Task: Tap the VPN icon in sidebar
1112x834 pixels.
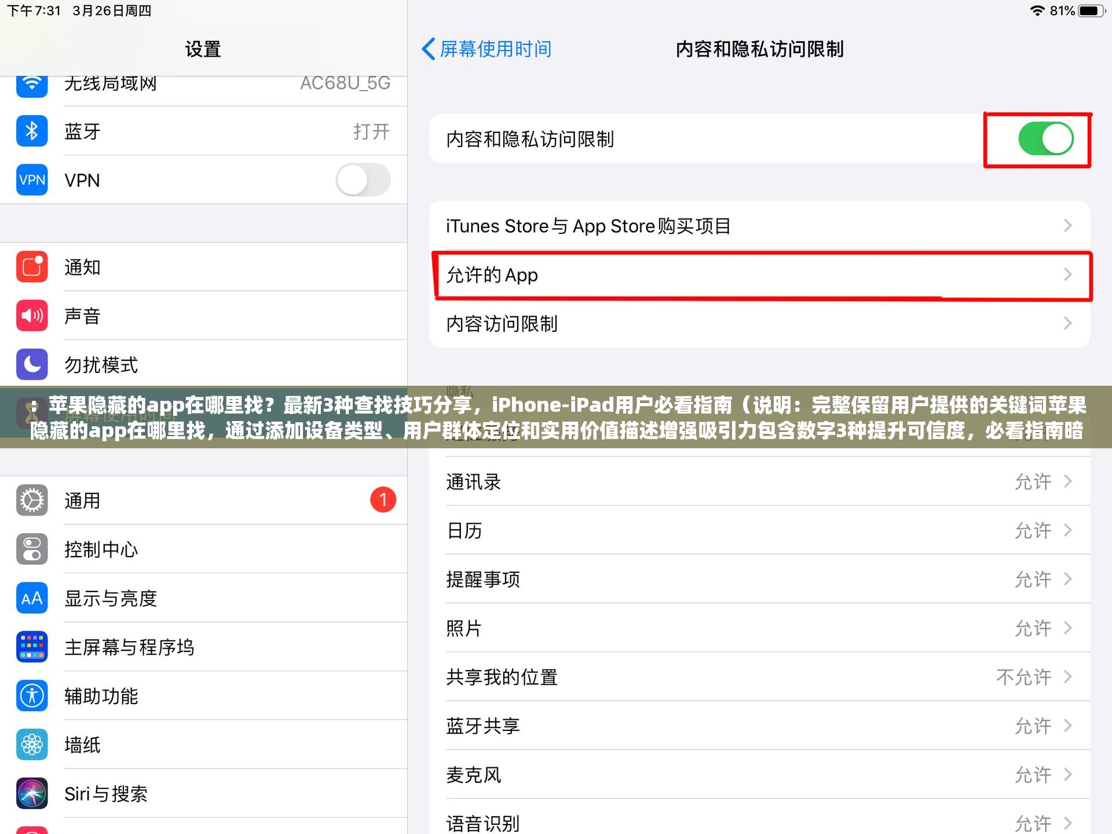Action: point(32,180)
